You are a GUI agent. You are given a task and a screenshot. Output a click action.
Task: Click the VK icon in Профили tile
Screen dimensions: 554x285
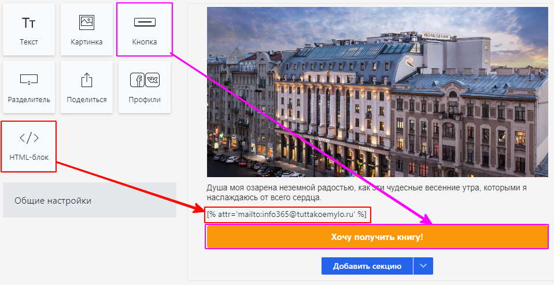pos(152,80)
